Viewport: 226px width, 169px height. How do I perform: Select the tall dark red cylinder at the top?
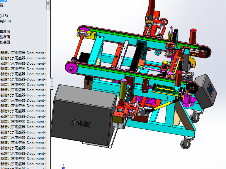152,7
